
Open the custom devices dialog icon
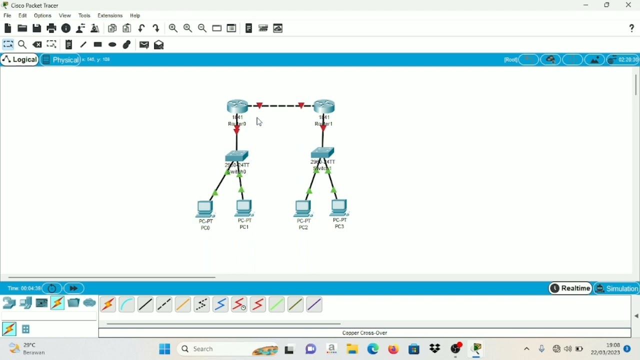point(232,28)
